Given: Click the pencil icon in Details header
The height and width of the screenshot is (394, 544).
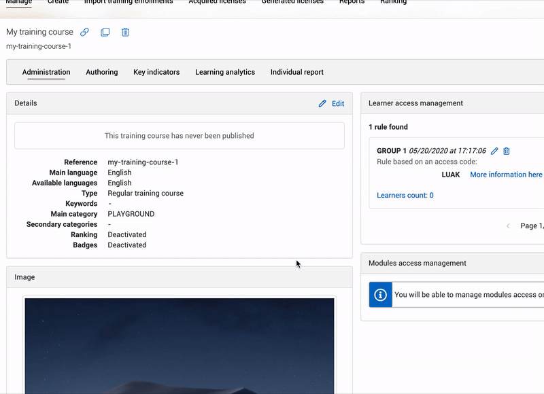Looking at the screenshot, I should coord(322,103).
